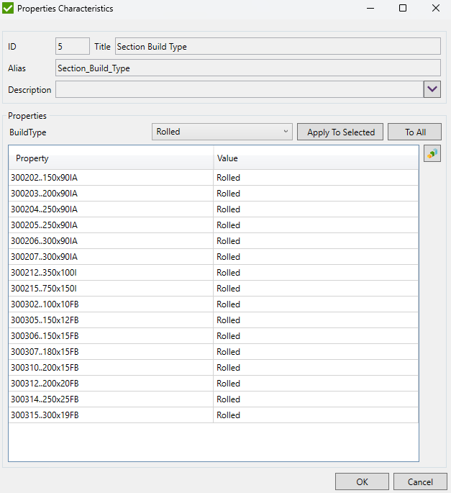
Task: Select row 300202..150x90IA
Action: [x=111, y=178]
